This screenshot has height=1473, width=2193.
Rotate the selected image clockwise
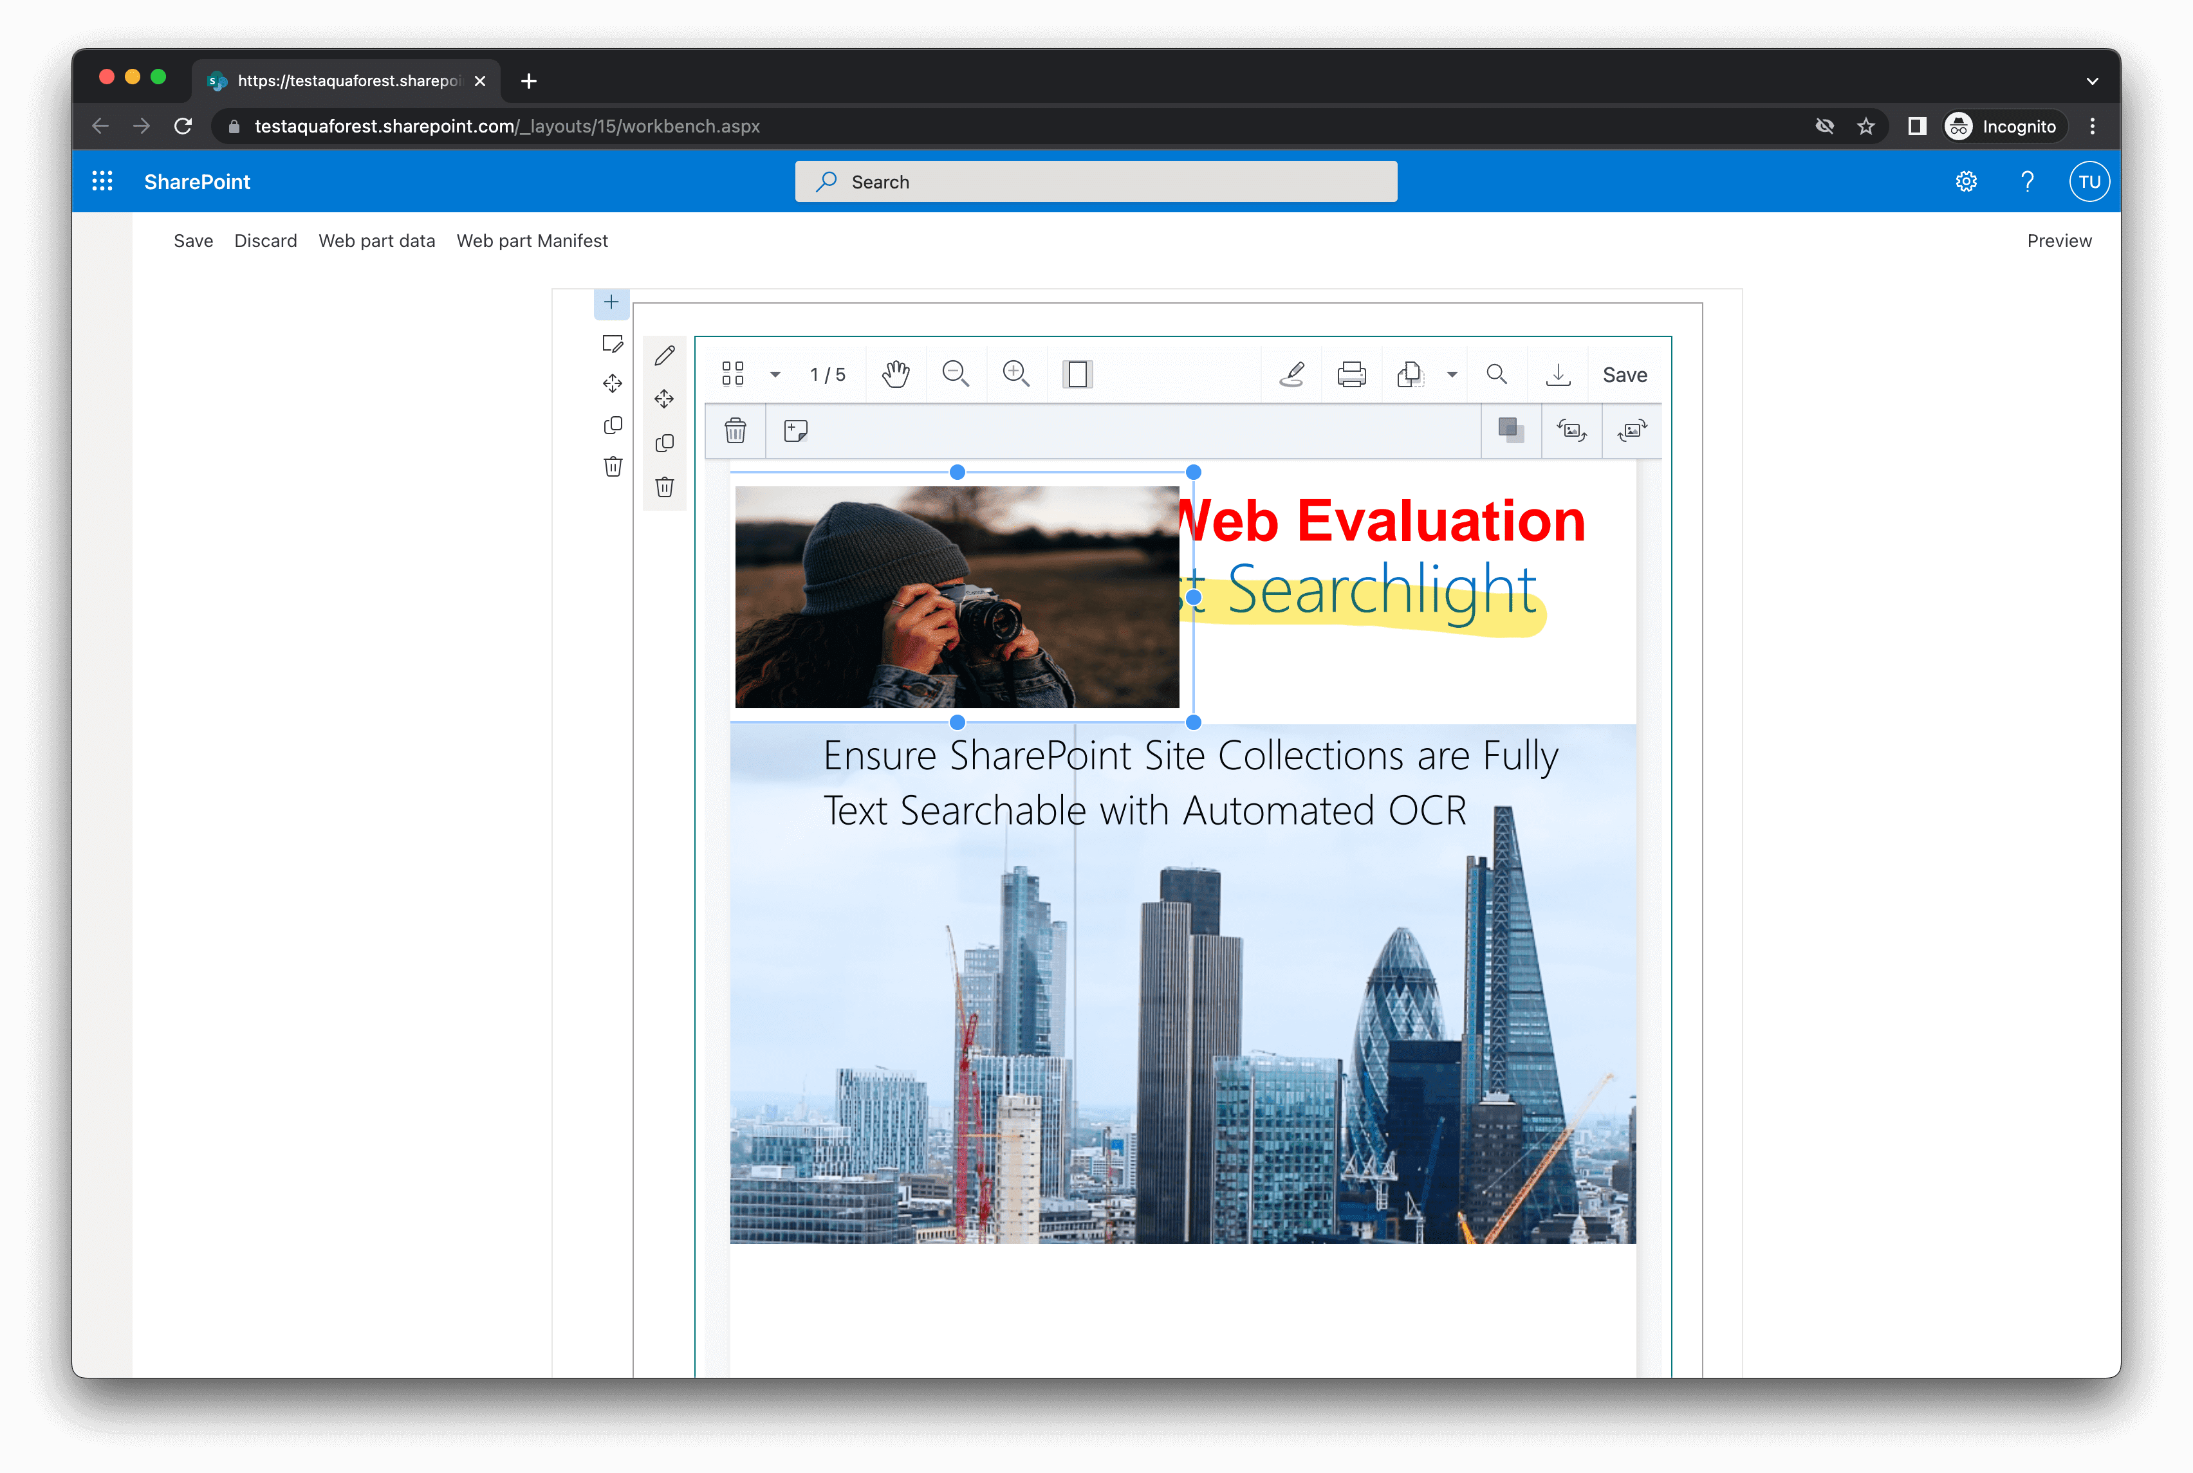[1632, 430]
